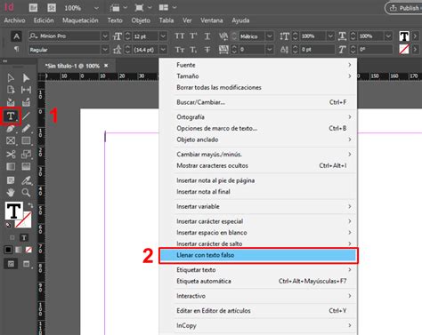Choose Insertar nota al pie de página

tap(258, 180)
